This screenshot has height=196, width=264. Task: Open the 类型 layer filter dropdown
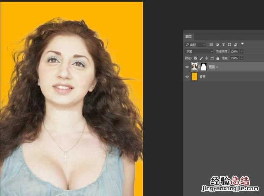(x=195, y=45)
